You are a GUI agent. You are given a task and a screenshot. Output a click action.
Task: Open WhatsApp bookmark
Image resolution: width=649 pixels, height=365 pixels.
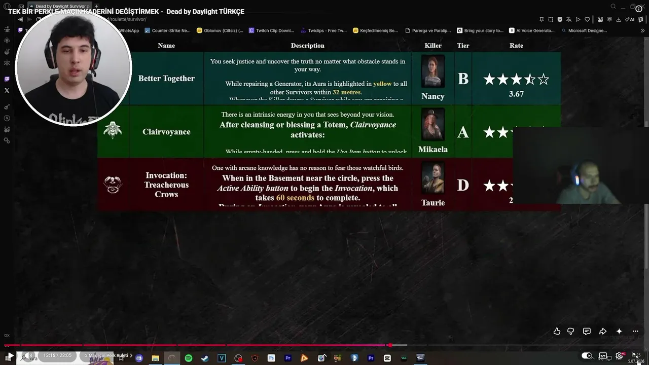click(x=129, y=30)
